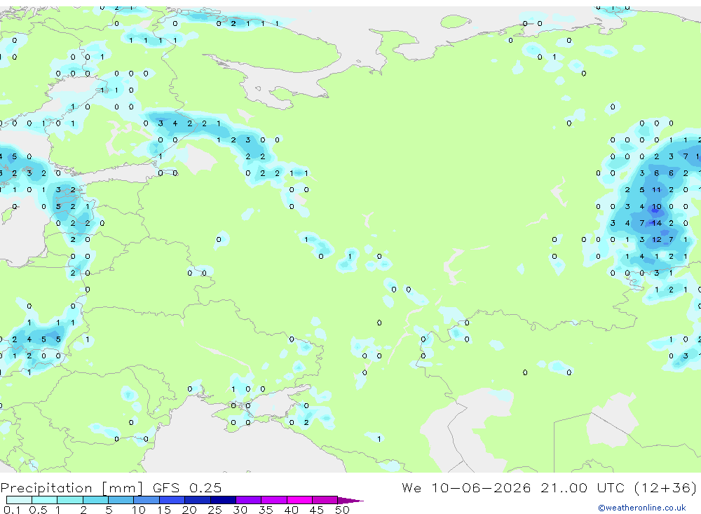701x514 pixels.
Task: Click the '10' precipitation value on the map
Action: 656,206
